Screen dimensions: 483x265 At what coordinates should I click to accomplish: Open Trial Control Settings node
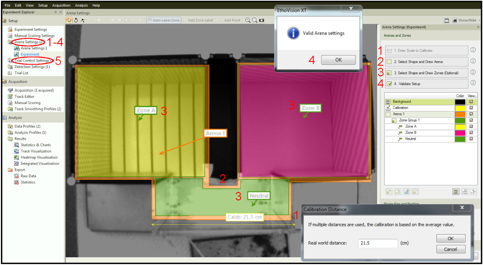coord(32,61)
